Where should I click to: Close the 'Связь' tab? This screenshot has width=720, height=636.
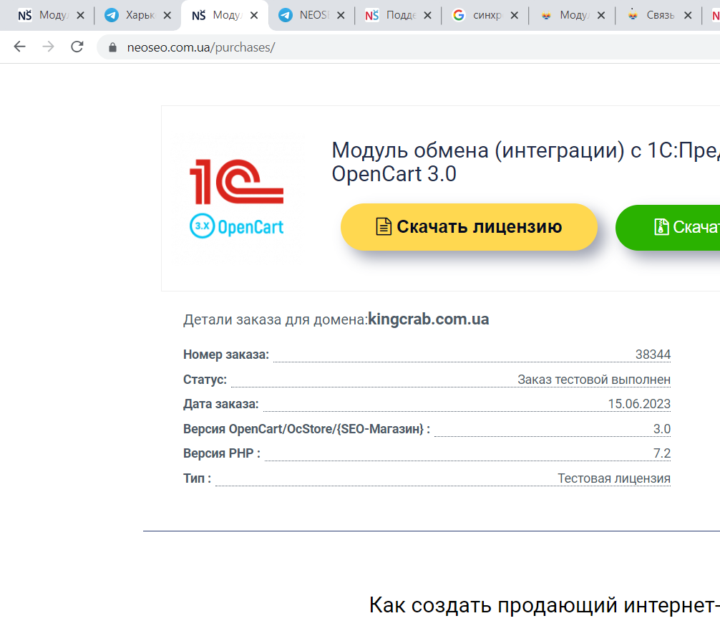point(688,16)
